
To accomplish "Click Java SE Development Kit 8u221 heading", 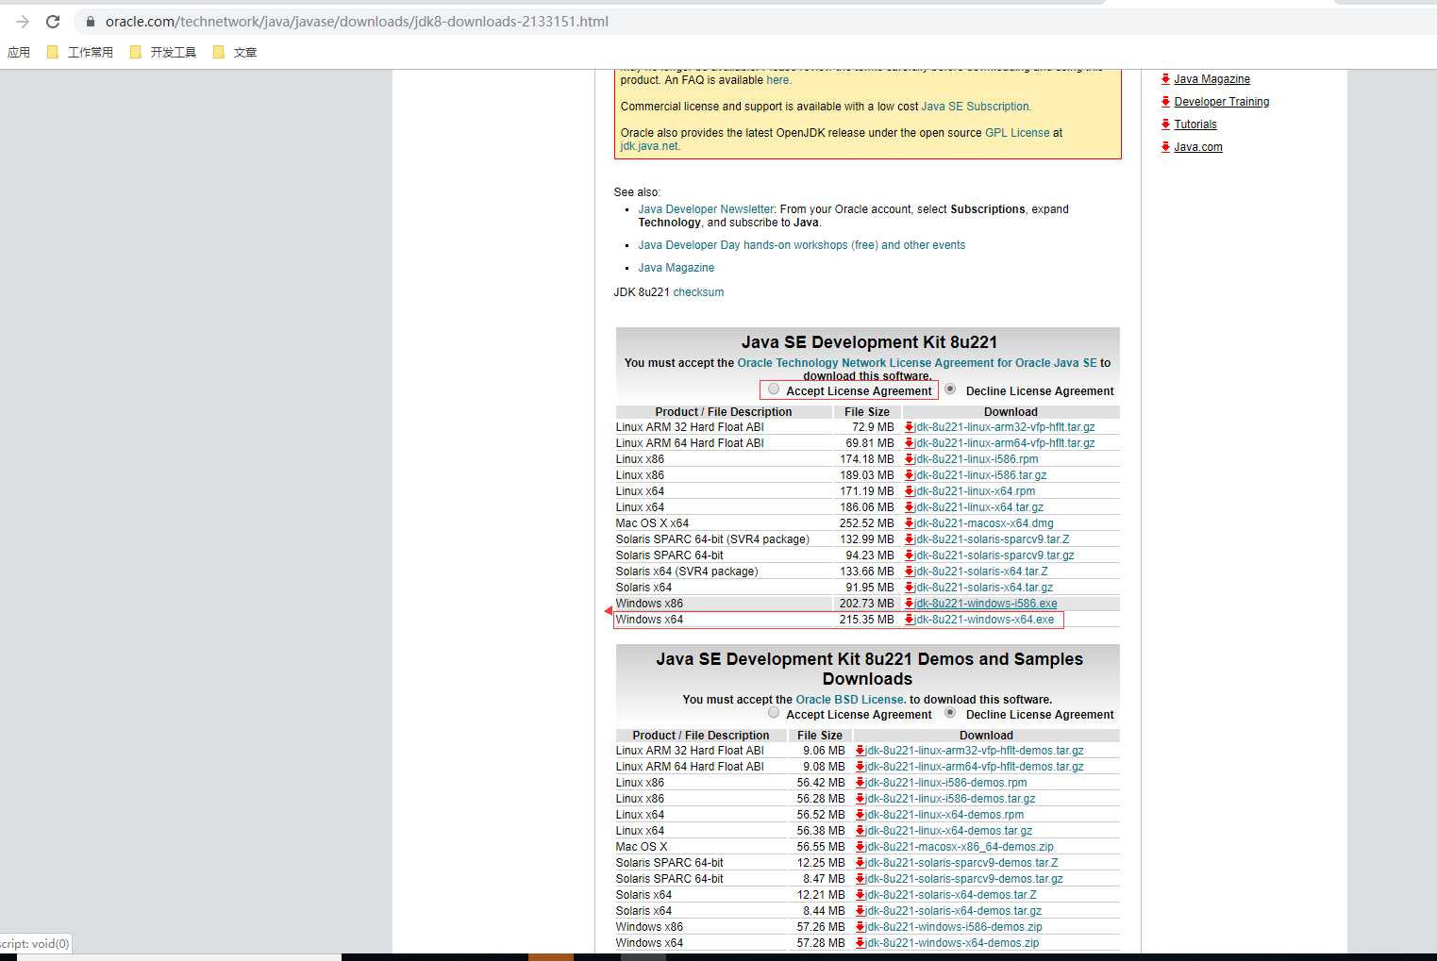I will coord(869,342).
